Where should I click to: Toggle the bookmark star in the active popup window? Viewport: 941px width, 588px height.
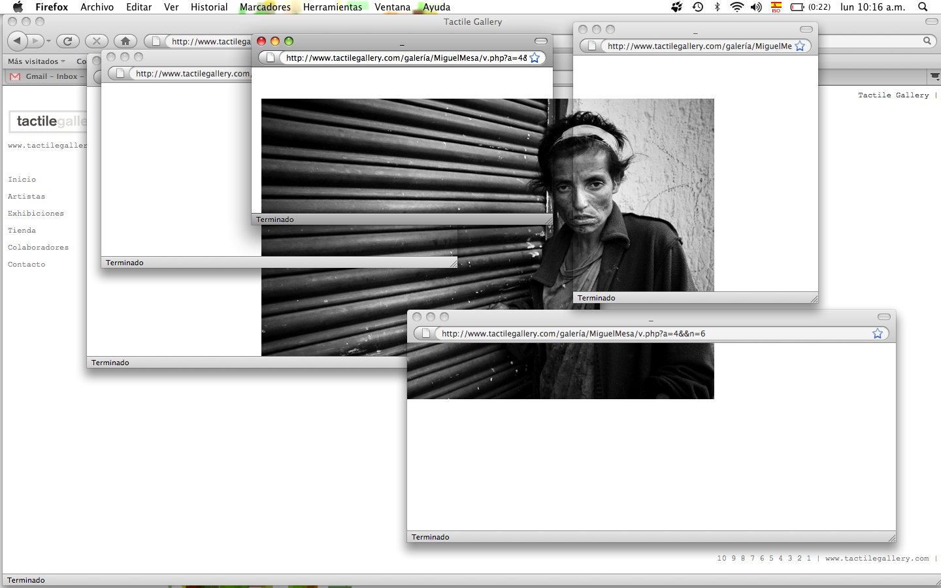tap(535, 58)
